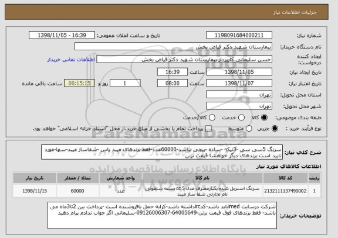Click product code 213211137490002 cell
Screen dimensions: 338x238
pos(285,191)
